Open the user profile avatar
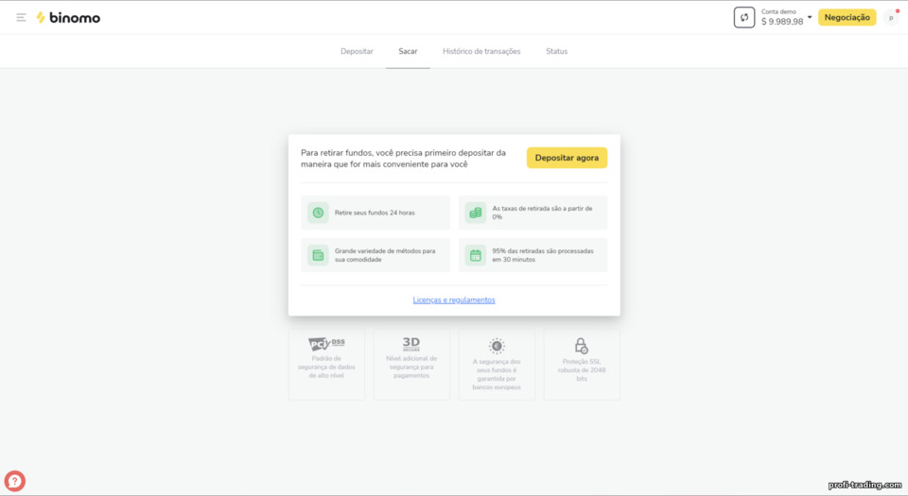 (x=891, y=18)
